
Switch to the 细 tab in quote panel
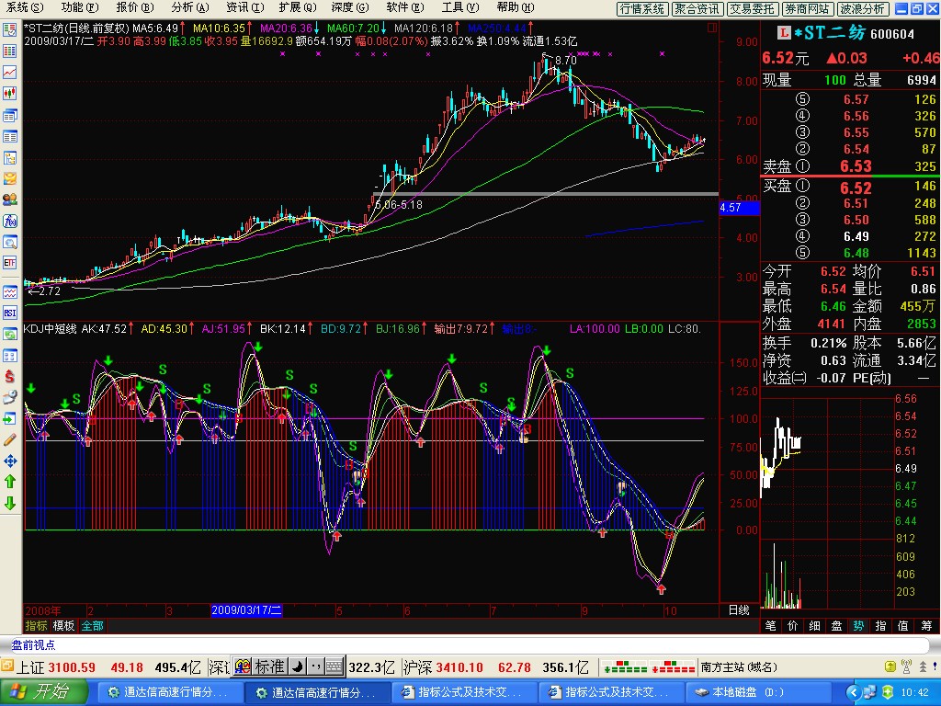[815, 625]
